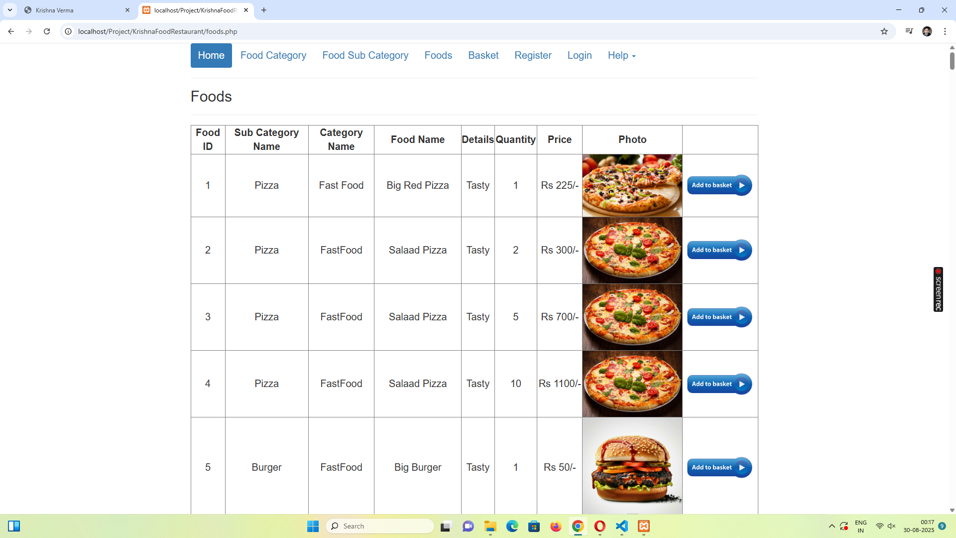The width and height of the screenshot is (956, 538).
Task: Open media controls icon in toolbar
Action: tap(909, 31)
